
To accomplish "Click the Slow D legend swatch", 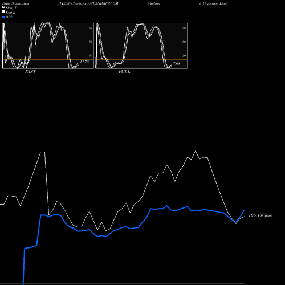I will 3,7.
